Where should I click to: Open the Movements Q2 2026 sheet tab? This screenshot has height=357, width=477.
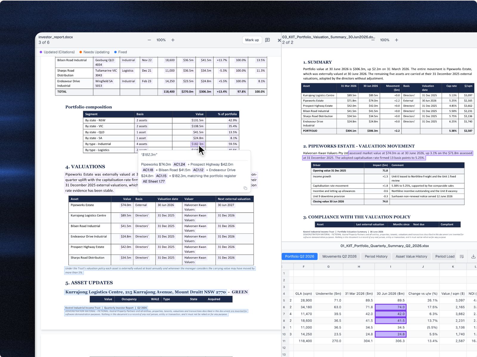point(339,256)
